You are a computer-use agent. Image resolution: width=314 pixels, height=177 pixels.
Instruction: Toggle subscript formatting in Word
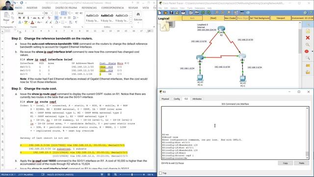coord(39,18)
